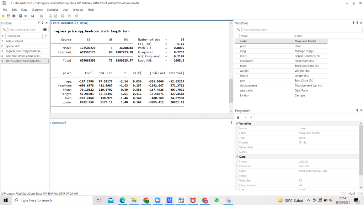Select the 'mpg' variable row
The image size is (364, 205).
coord(281,51)
